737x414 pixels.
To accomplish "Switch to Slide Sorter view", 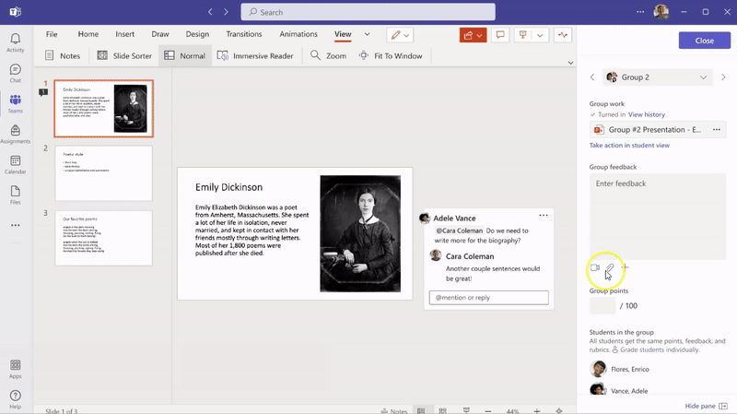I will pos(124,55).
